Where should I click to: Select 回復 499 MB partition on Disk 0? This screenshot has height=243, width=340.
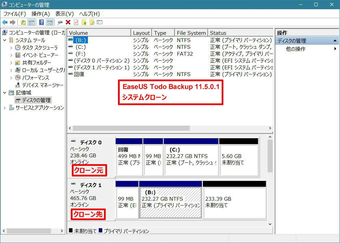(129, 157)
